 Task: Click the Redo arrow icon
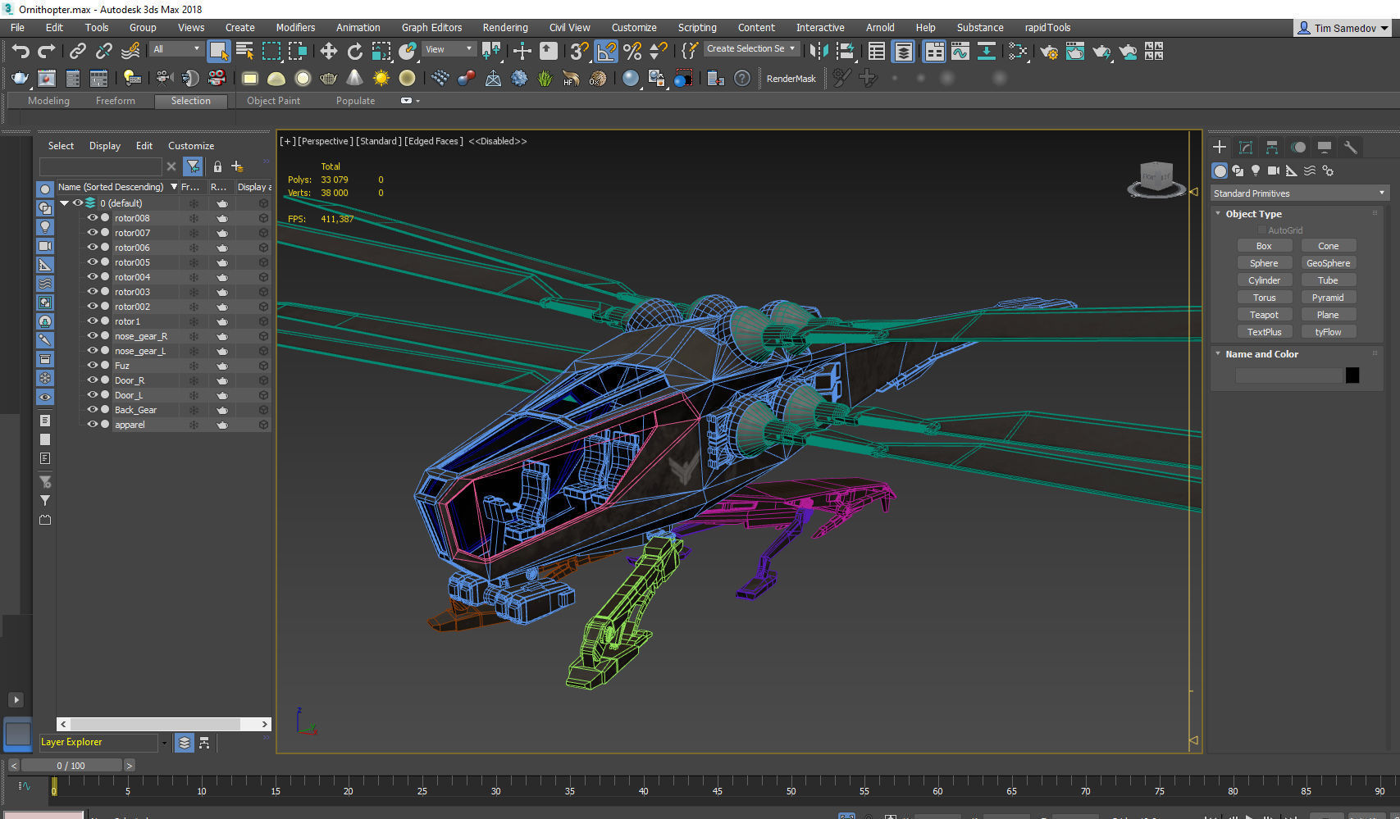[47, 51]
